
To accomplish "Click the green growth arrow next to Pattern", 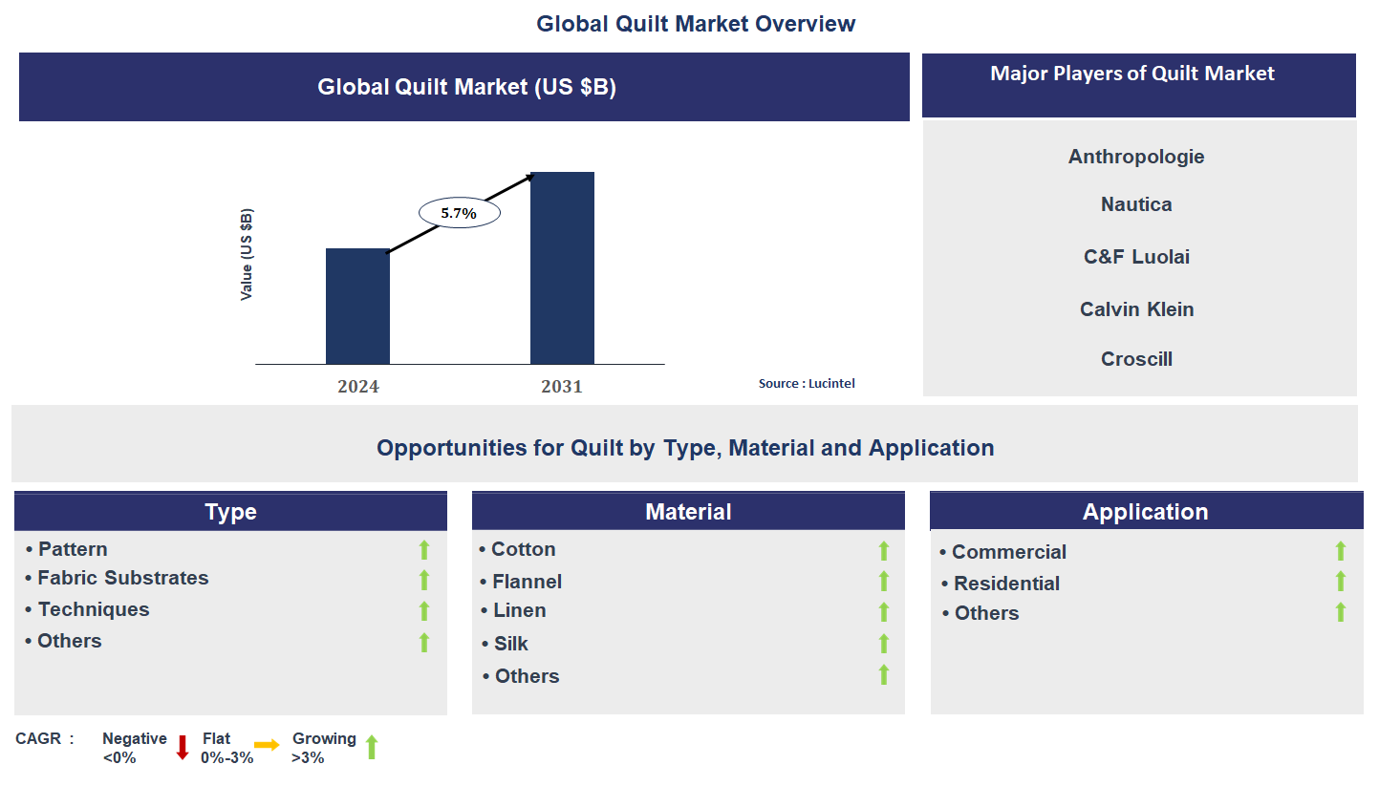I will [423, 550].
